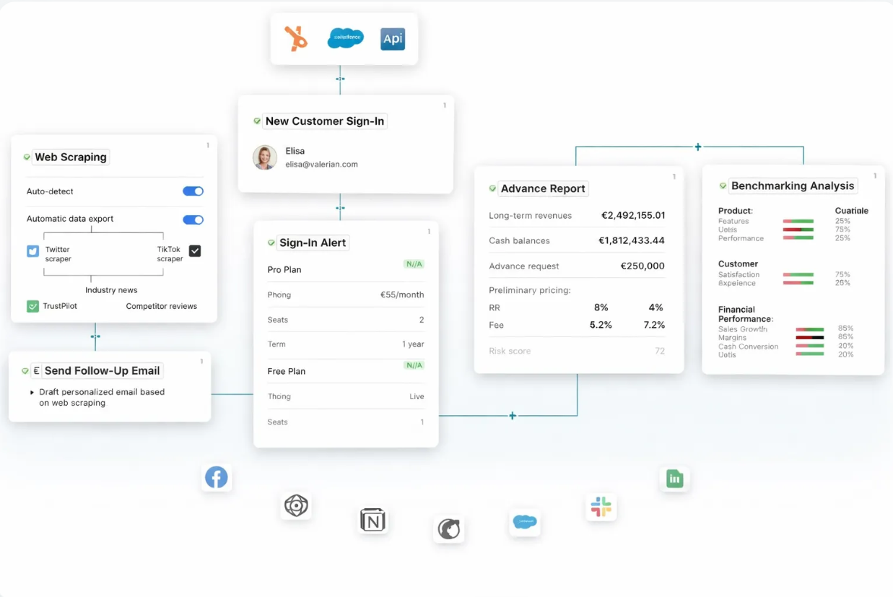Click the Advance request value €250,000

[x=642, y=266]
